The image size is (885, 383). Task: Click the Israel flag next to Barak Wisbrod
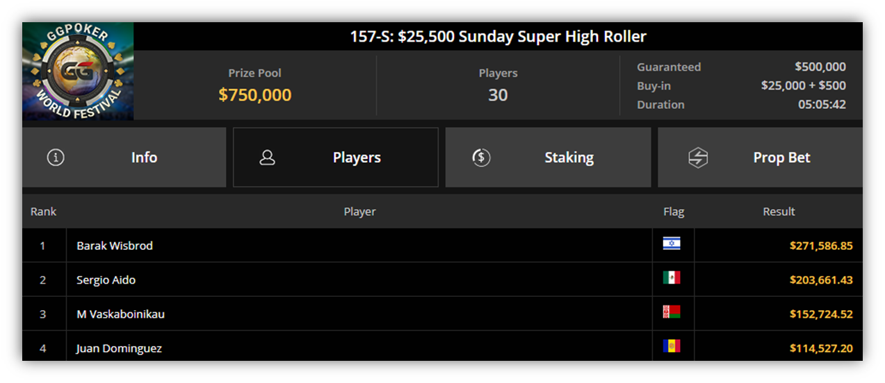tap(672, 244)
